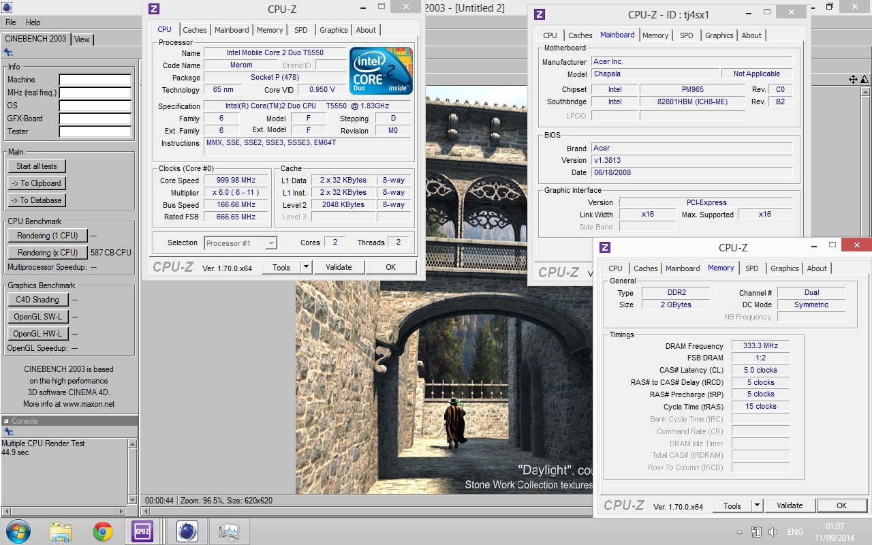This screenshot has height=545, width=872.
Task: Open Tools dropdown arrow in CPU-Z processor window
Action: point(306,267)
